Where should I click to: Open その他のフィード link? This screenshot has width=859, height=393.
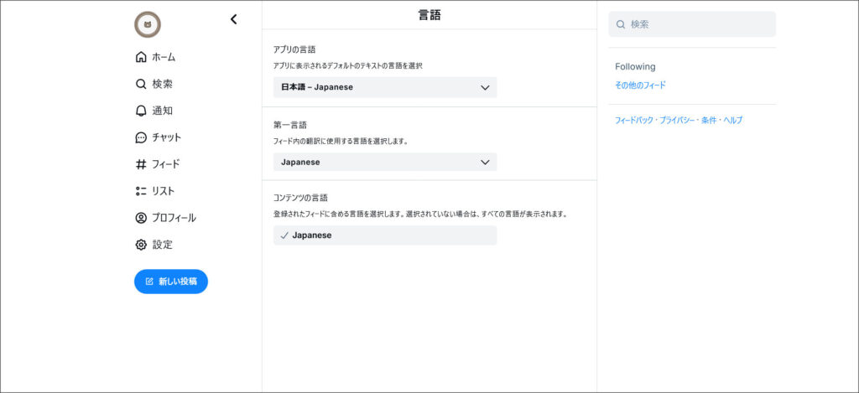(640, 85)
